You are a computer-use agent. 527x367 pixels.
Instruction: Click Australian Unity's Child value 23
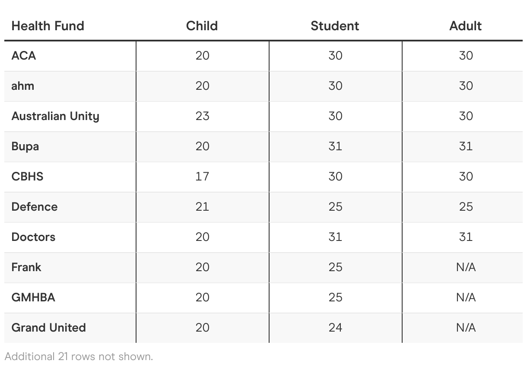click(x=202, y=116)
